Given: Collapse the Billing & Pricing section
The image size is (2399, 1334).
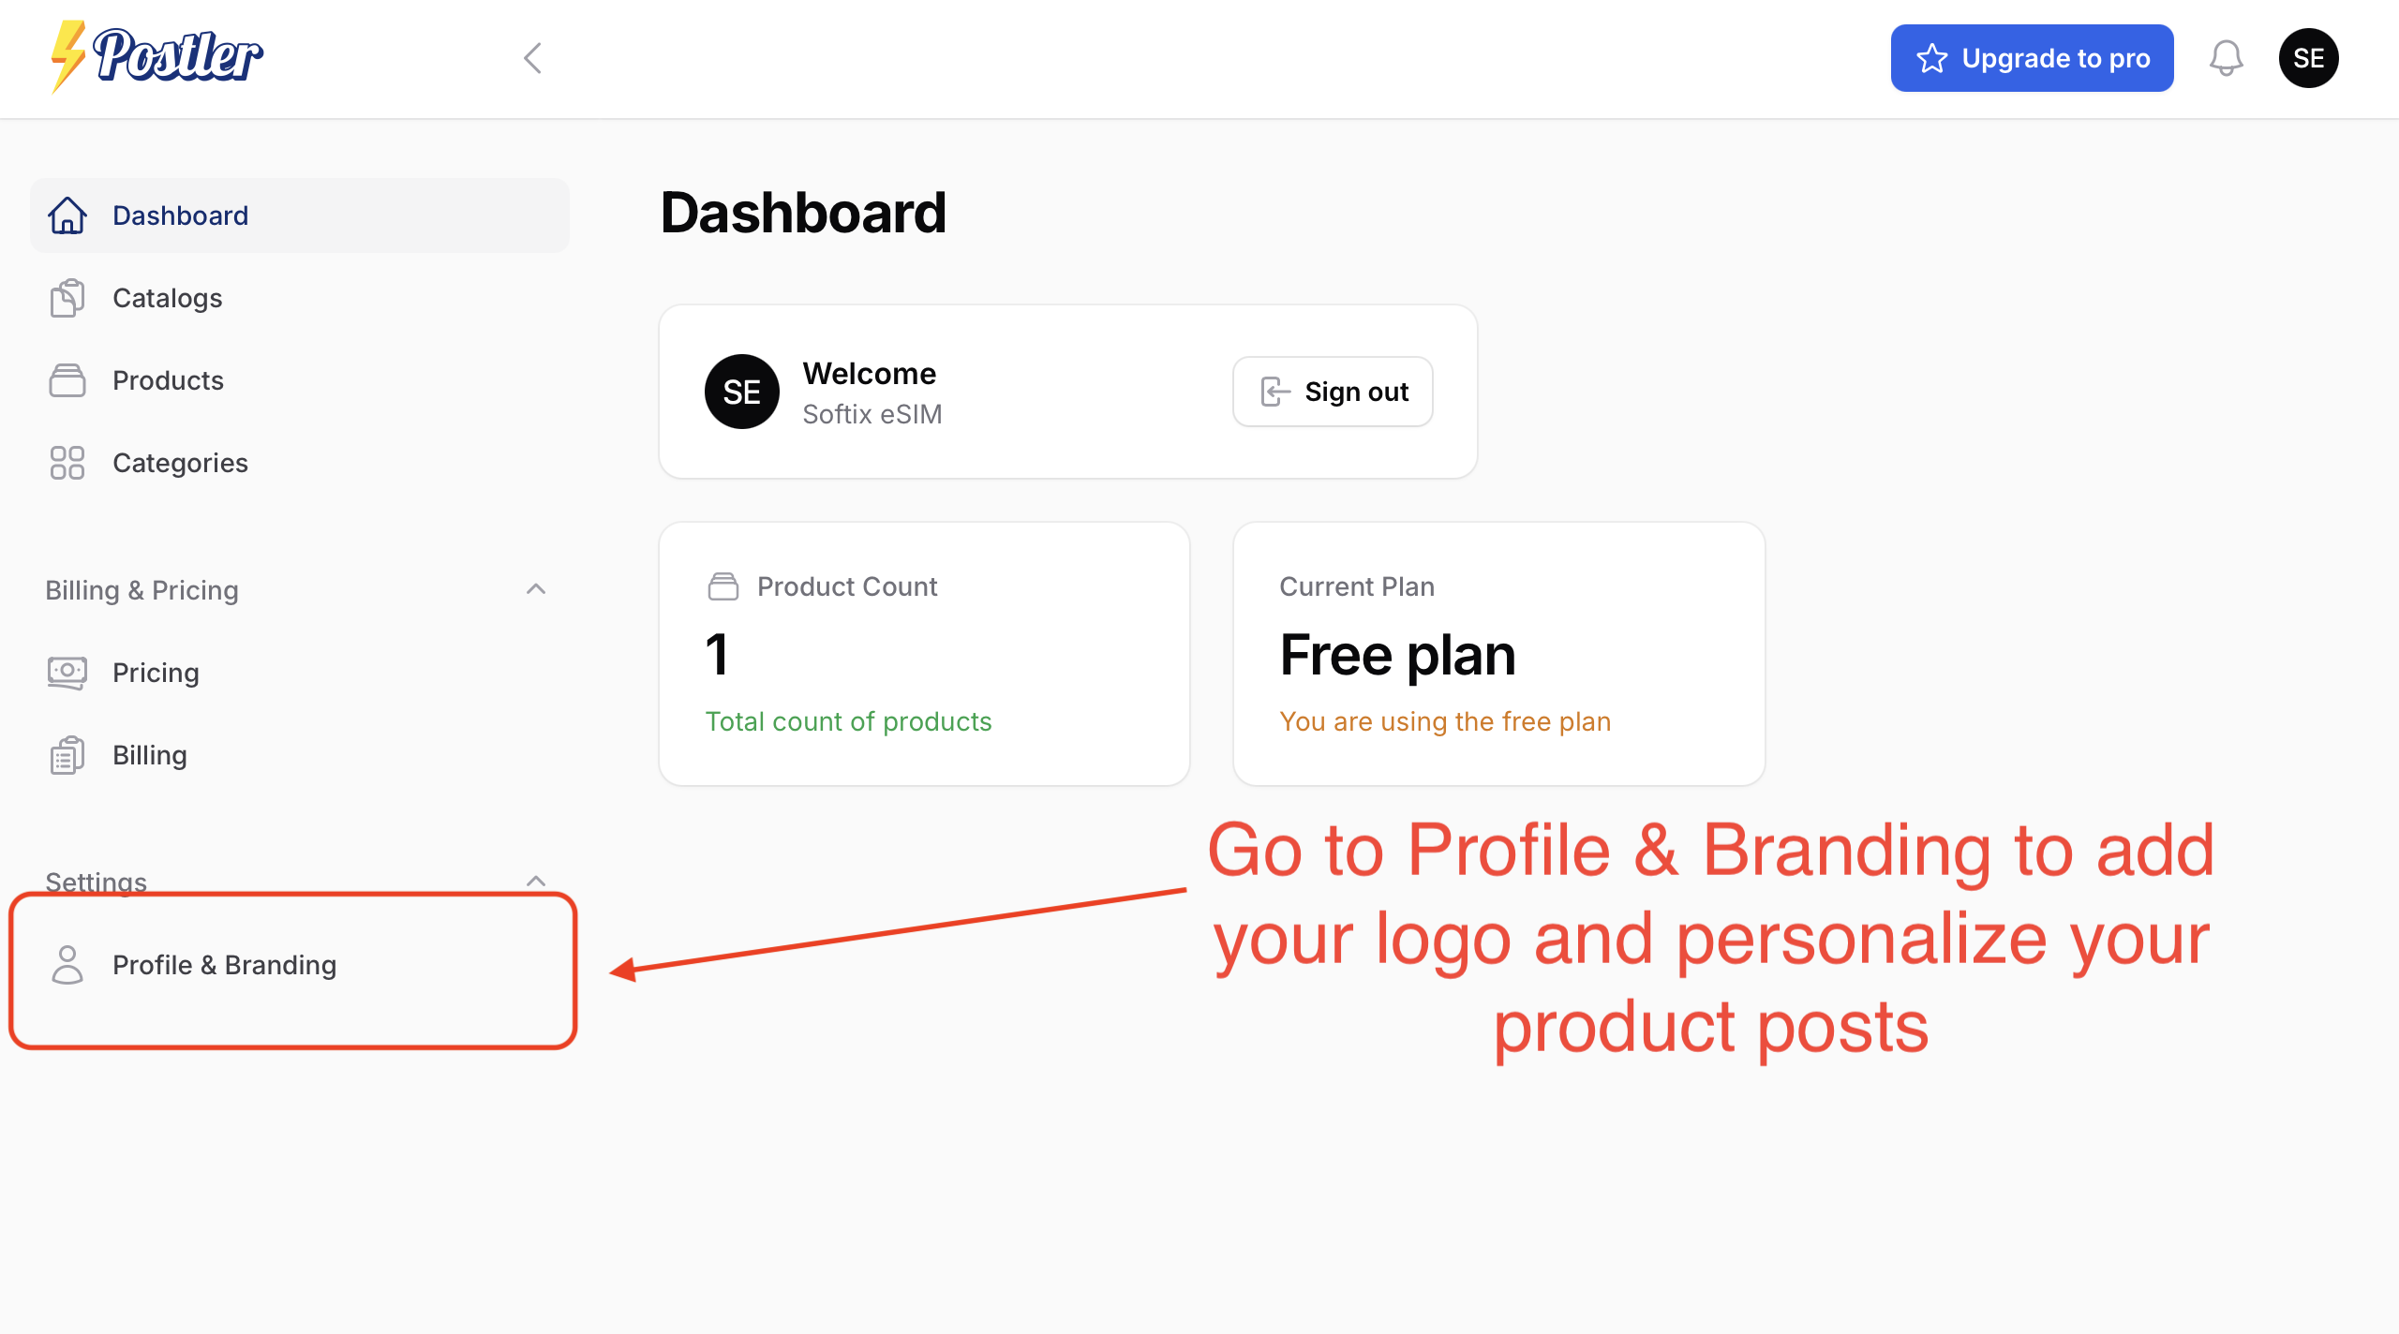Looking at the screenshot, I should (x=536, y=589).
